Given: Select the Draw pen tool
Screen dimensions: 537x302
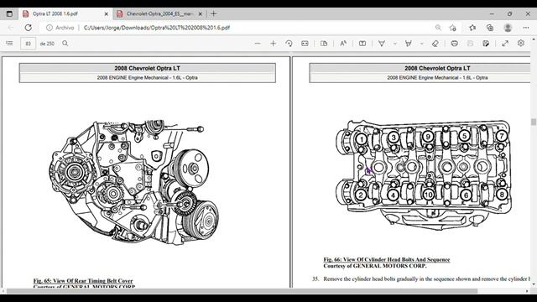Looking at the screenshot, I should [382, 44].
